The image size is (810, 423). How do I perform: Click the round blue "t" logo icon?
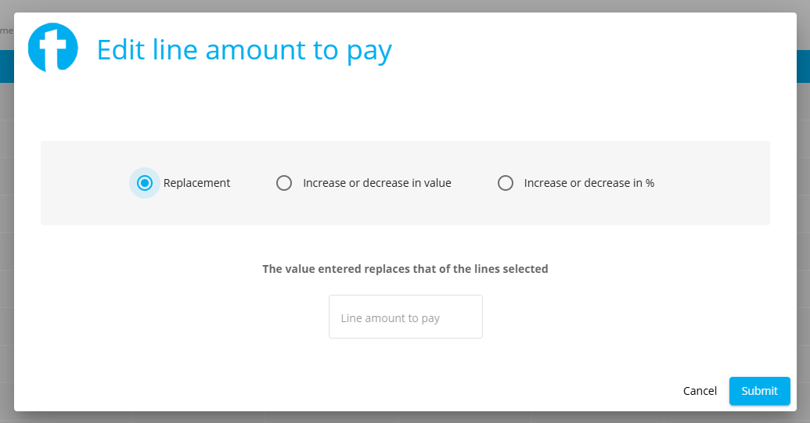click(x=52, y=48)
